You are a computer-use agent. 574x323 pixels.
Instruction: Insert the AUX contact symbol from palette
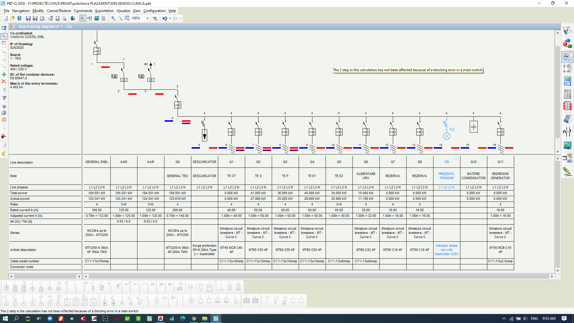pyautogui.click(x=247, y=301)
